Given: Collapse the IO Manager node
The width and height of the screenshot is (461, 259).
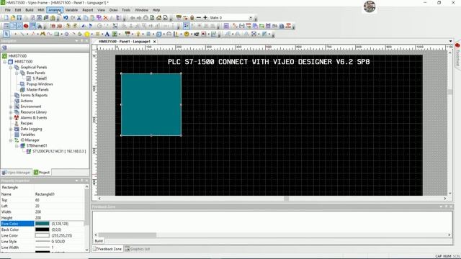Looking at the screenshot, I should [x=11, y=140].
